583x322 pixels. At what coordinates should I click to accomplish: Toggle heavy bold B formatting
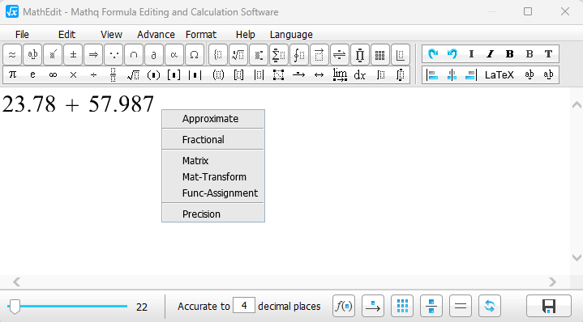[509, 54]
